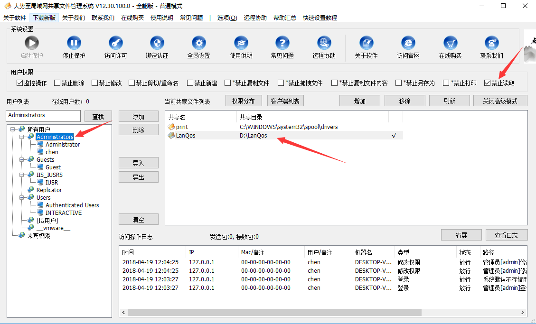Open 在线购买 shopping cart icon
536x324 pixels.
point(450,43)
